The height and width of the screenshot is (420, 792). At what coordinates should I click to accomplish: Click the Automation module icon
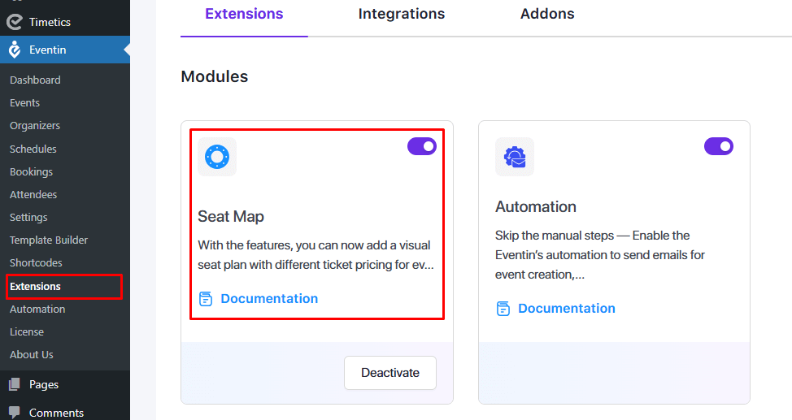click(515, 156)
